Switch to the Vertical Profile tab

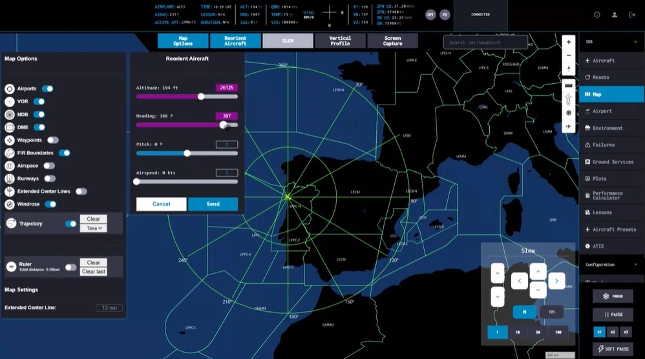coord(340,41)
